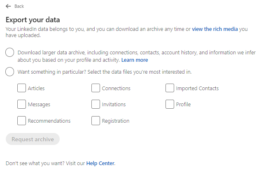This screenshot has width=261, height=175.
Task: Enable the Imported Contacts checkbox
Action: point(170,88)
